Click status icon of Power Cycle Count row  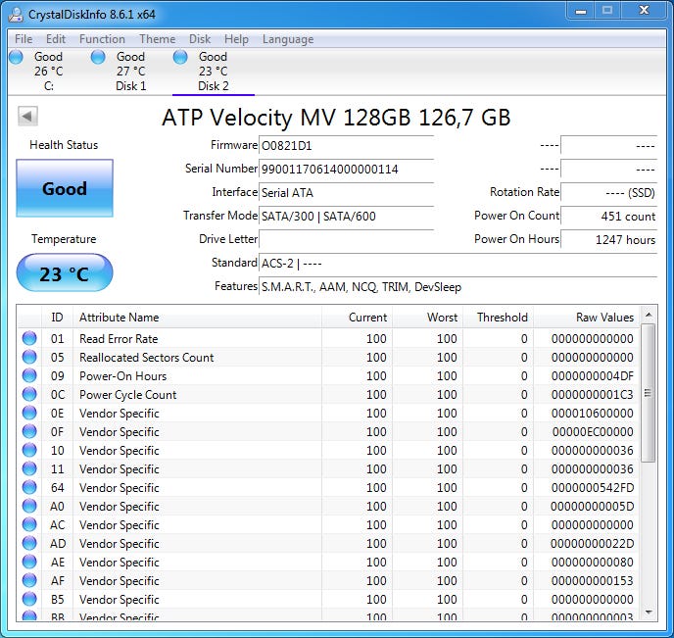pyautogui.click(x=29, y=395)
